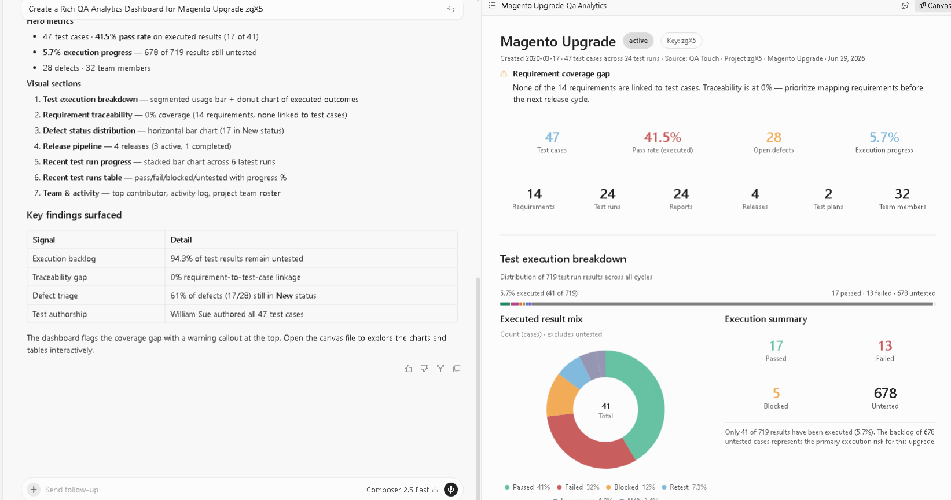Start voice input with the microphone button
This screenshot has width=951, height=500.
(451, 490)
